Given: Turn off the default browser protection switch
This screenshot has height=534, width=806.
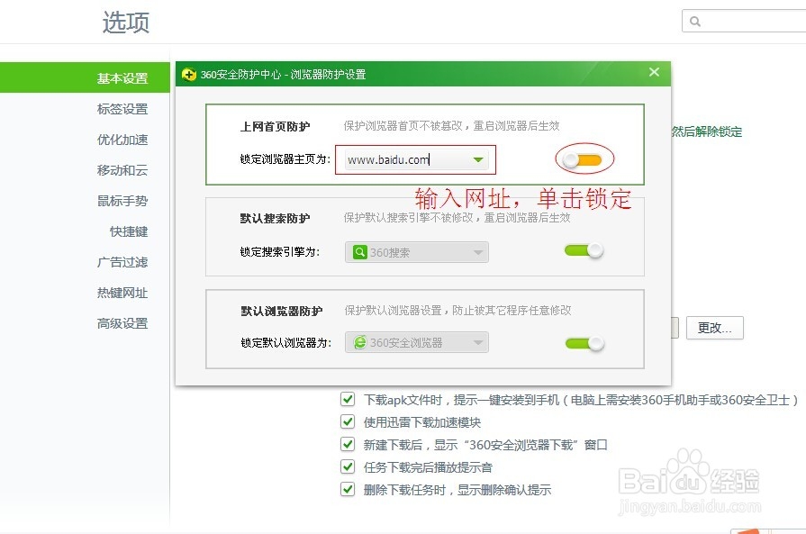Looking at the screenshot, I should (584, 343).
